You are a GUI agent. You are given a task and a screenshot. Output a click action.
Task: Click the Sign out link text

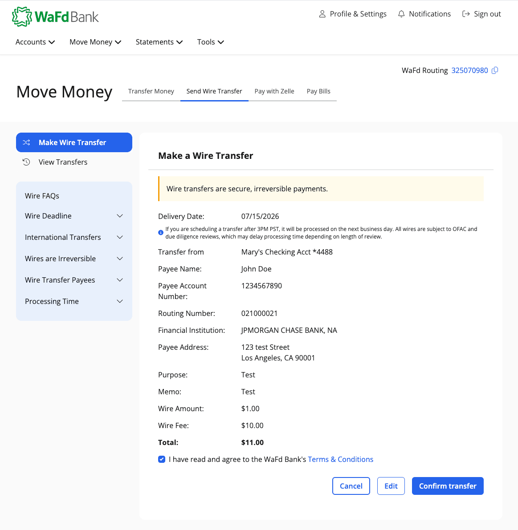pos(487,14)
